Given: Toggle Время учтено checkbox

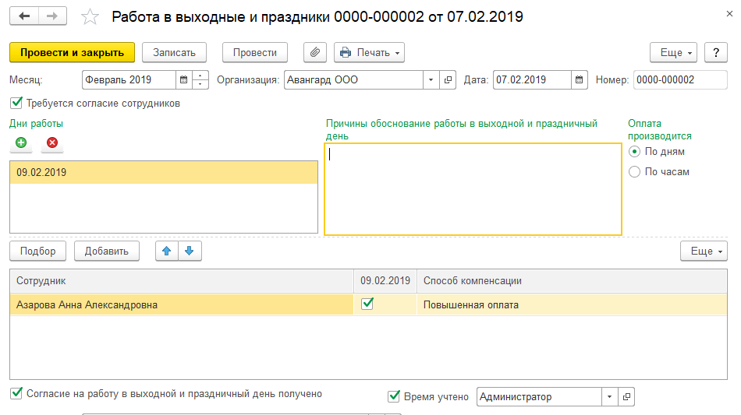Looking at the screenshot, I should [394, 396].
